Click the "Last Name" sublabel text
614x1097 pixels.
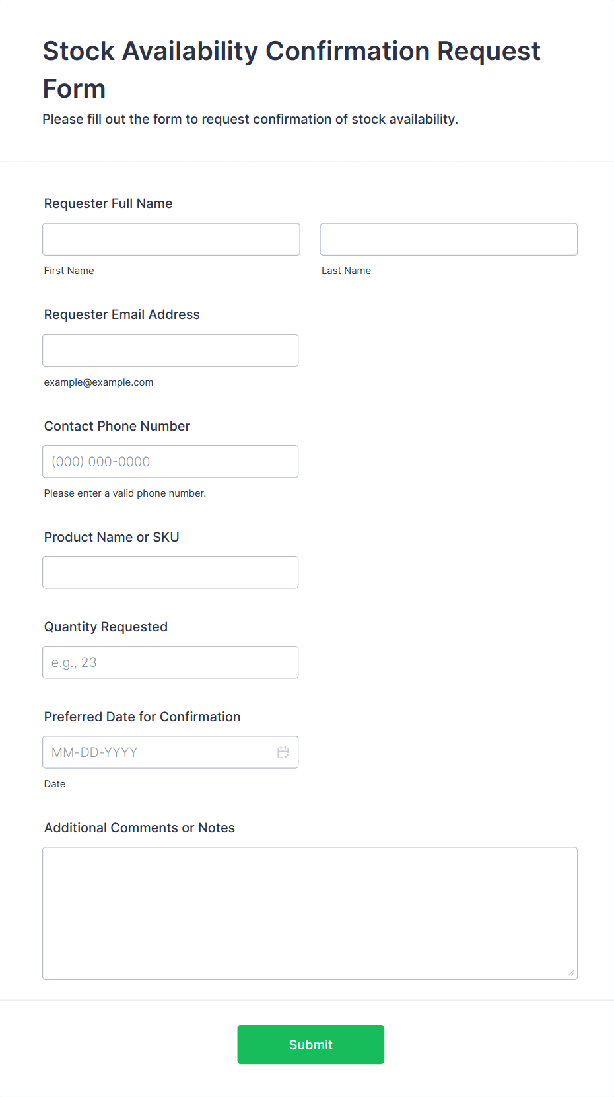[346, 271]
